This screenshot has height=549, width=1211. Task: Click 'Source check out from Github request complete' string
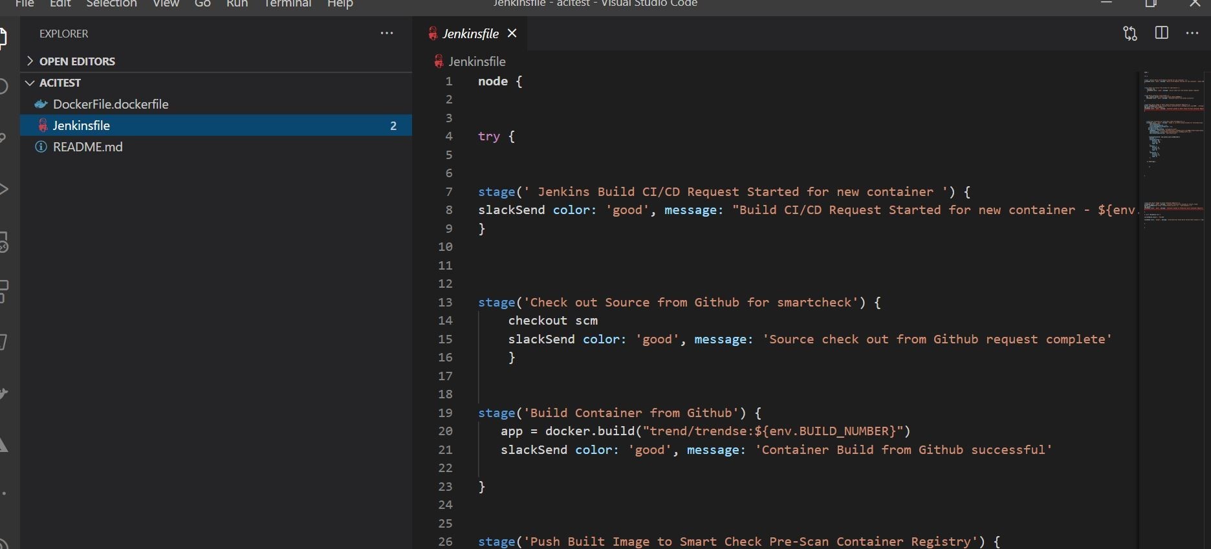pyautogui.click(x=937, y=339)
